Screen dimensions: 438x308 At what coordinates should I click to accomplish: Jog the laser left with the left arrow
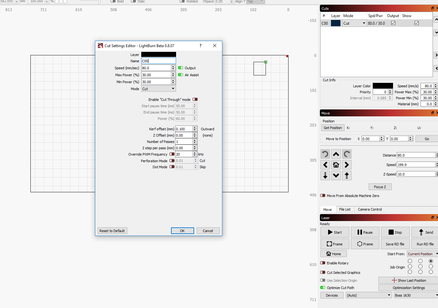325,165
